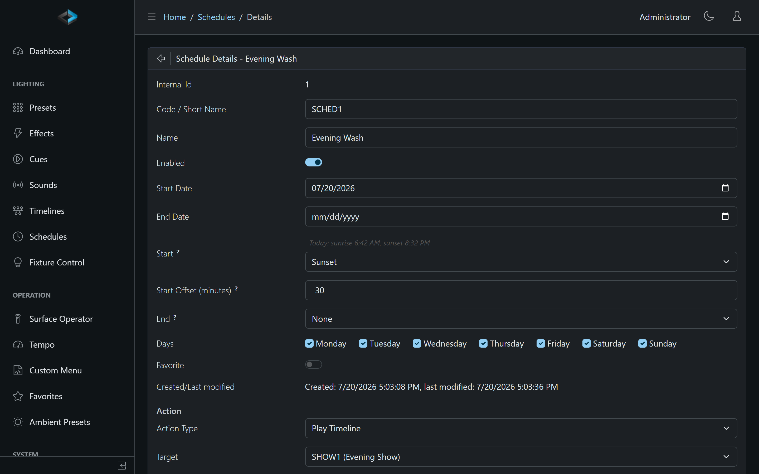Switch theme with the moon icon

709,16
